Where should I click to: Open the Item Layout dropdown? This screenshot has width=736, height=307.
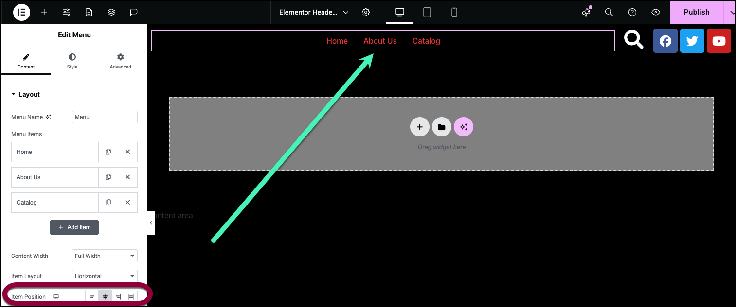(105, 276)
